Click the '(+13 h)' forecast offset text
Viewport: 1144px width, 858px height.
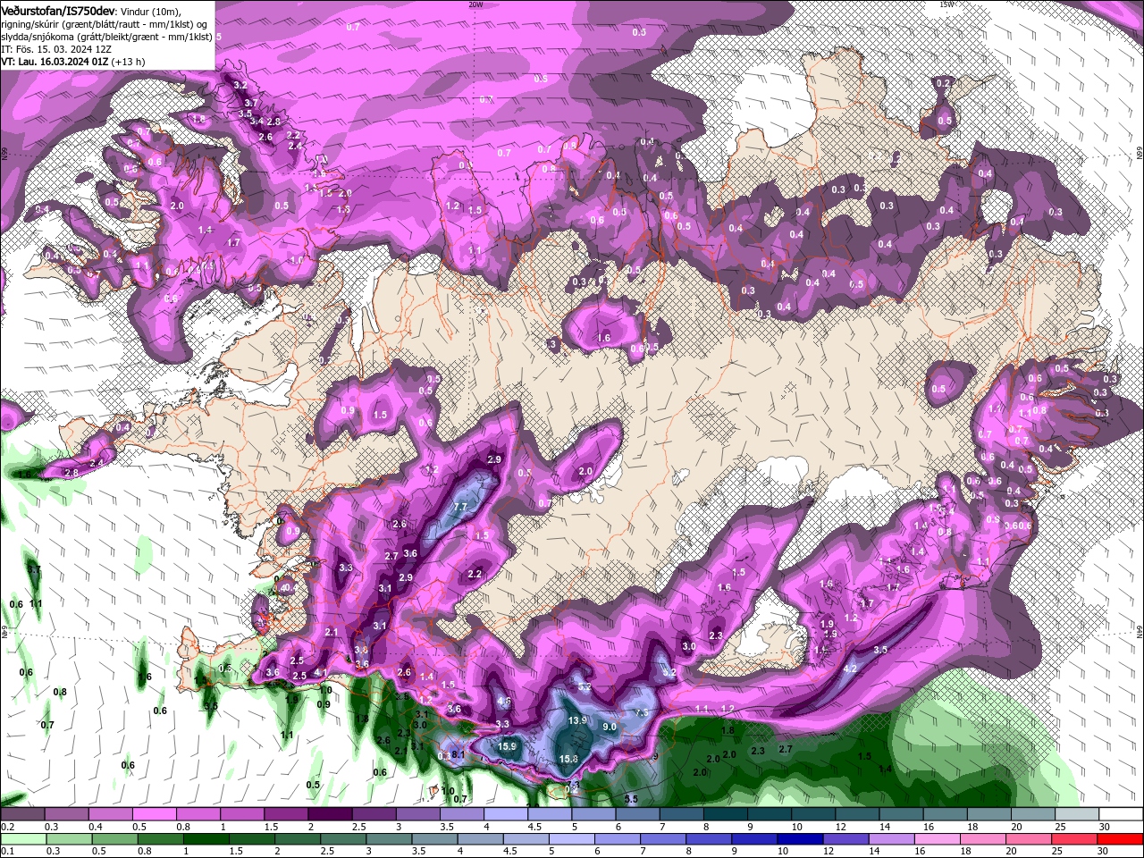[x=129, y=62]
